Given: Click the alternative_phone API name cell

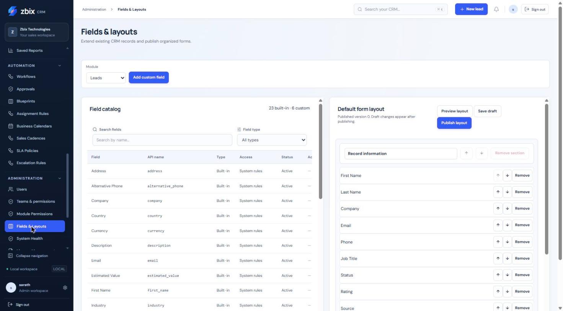Looking at the screenshot, I should (x=165, y=186).
